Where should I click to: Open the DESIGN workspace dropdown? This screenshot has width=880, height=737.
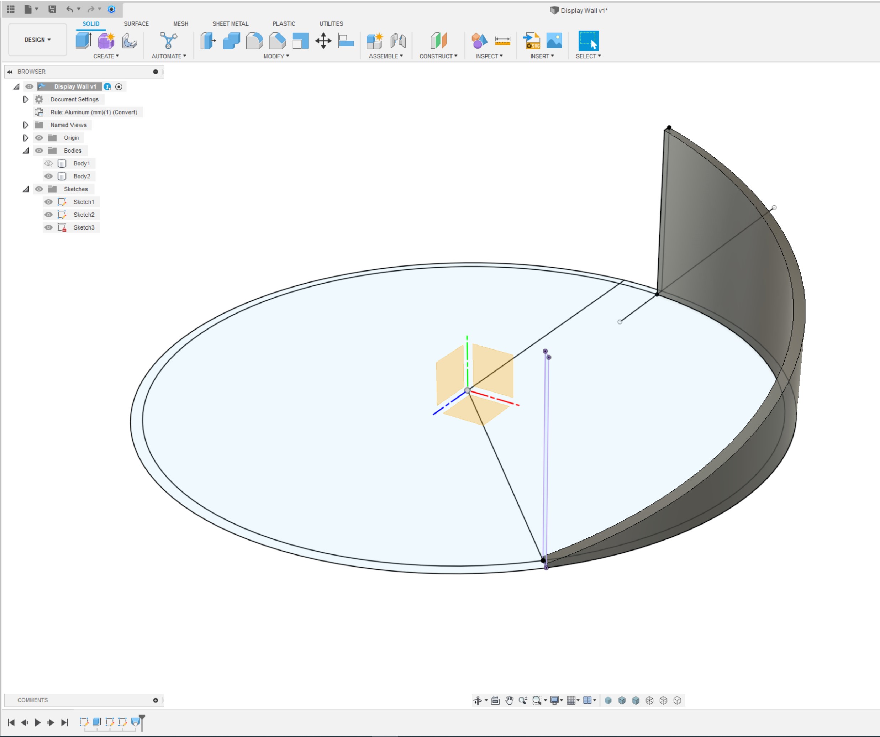pyautogui.click(x=37, y=40)
